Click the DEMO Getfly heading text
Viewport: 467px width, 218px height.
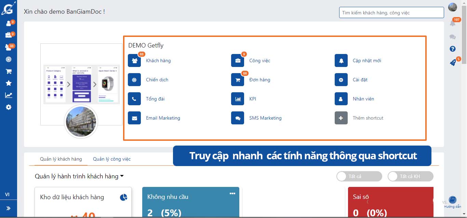tap(146, 45)
